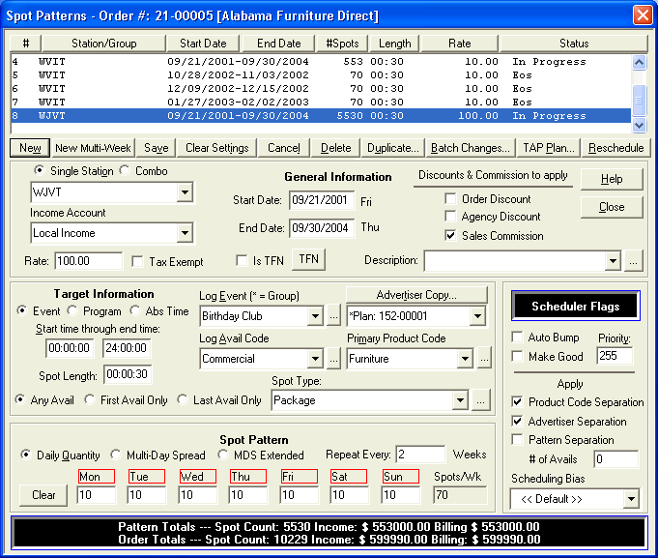Expand the Description dropdown
Screen dimensions: 658x558
(x=613, y=261)
